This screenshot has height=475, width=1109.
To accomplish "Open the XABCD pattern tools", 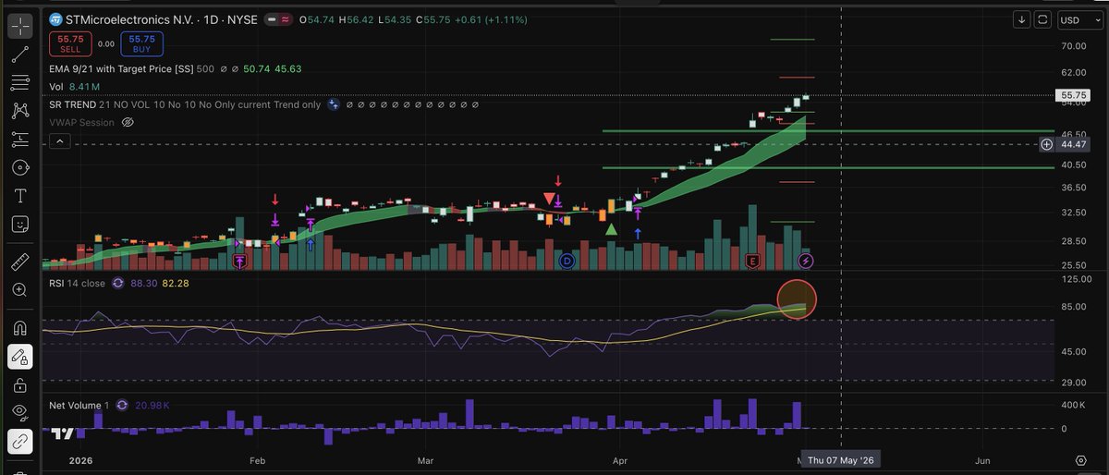I will coord(19,111).
